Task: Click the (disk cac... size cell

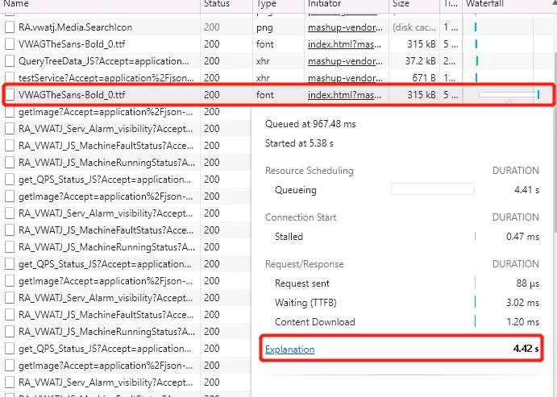Action: coord(414,27)
